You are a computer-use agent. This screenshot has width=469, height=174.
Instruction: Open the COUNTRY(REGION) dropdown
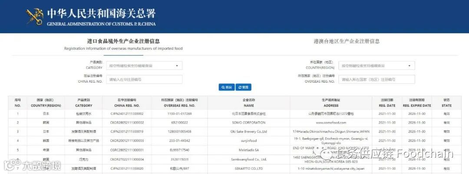[x=377, y=65]
